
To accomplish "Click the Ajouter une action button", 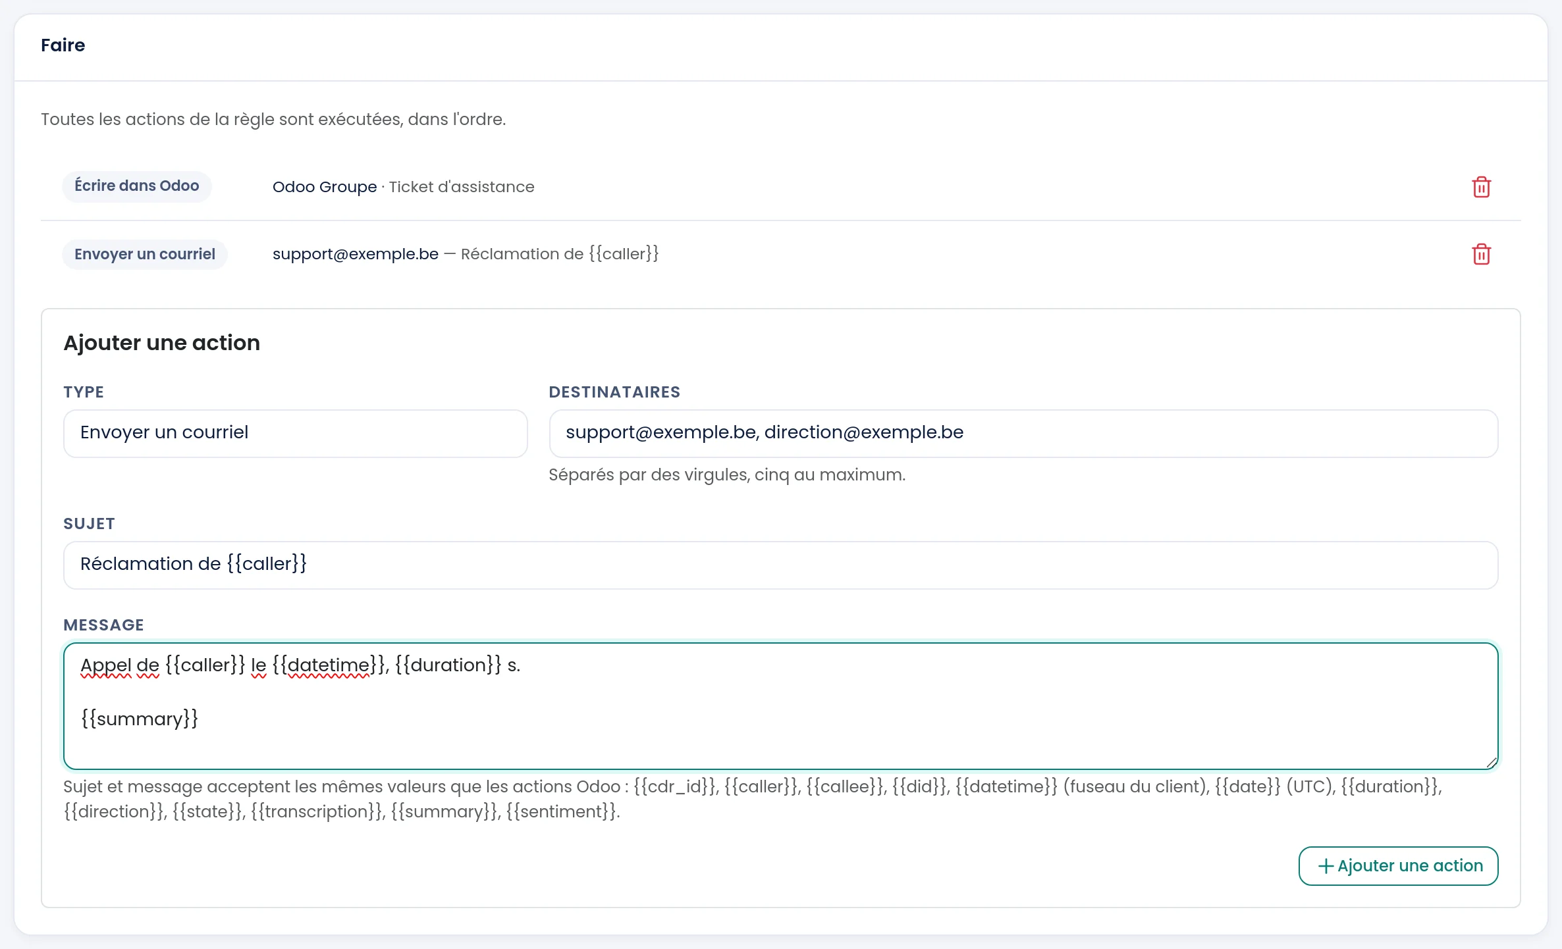I will pos(1398,865).
